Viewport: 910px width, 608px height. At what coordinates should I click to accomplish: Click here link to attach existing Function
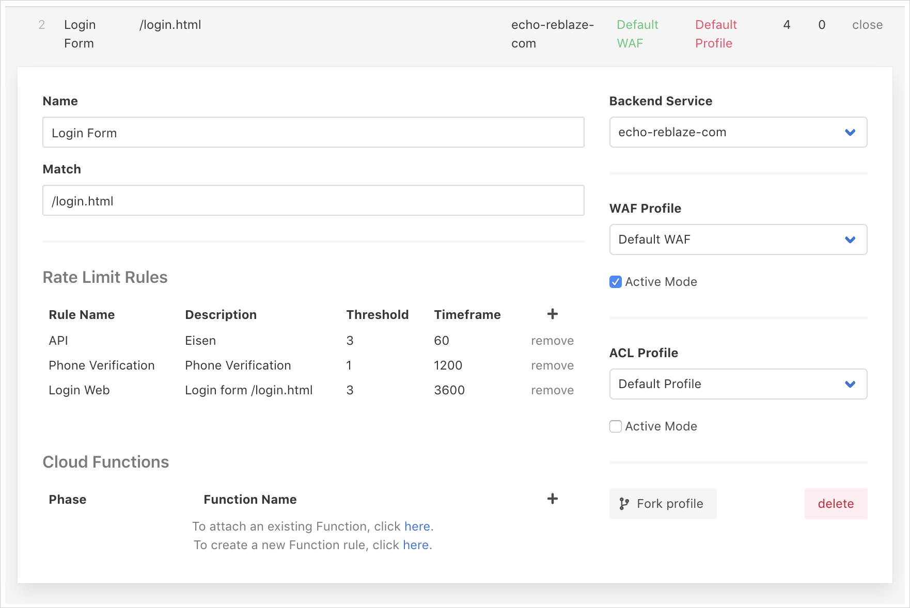(x=417, y=526)
